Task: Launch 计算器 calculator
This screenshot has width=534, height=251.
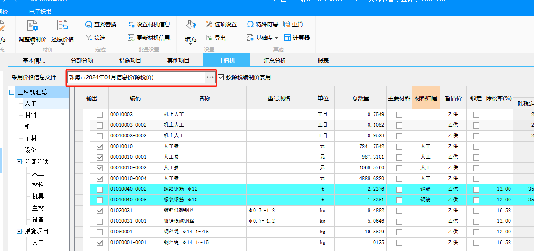Action: [x=297, y=38]
